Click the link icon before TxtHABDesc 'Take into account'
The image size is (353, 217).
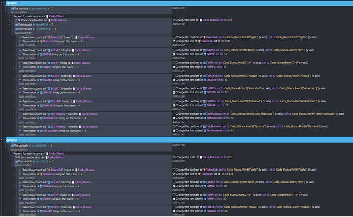21,113
